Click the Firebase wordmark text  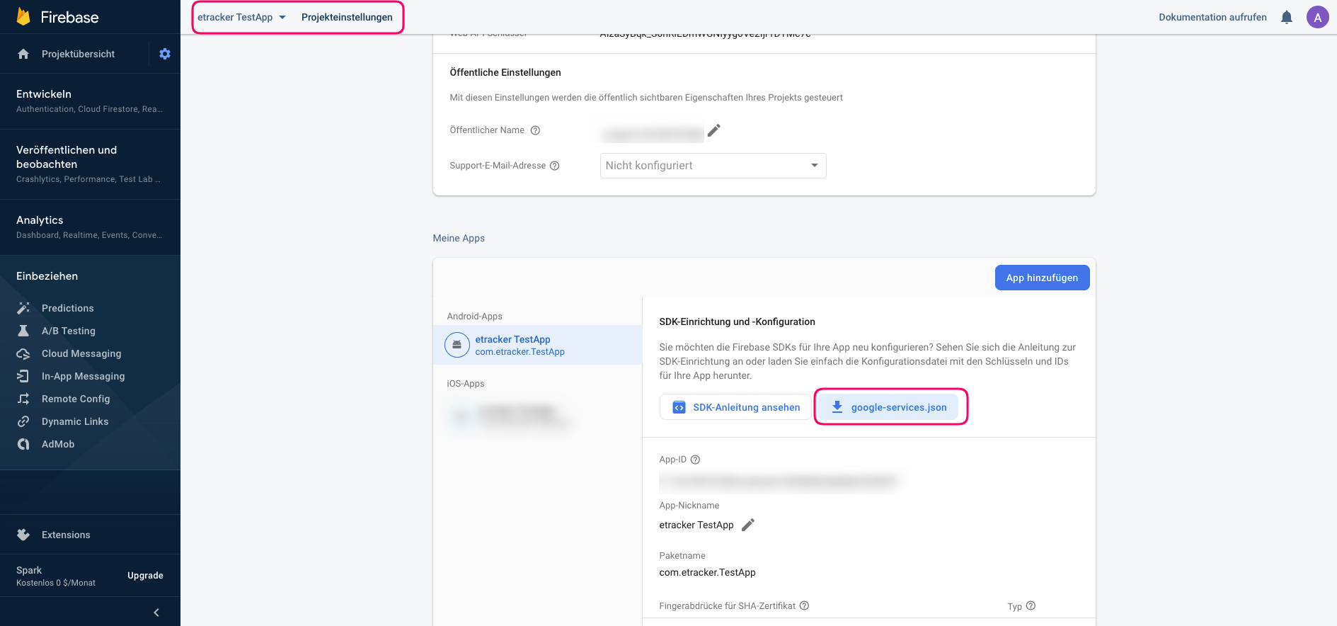[x=69, y=17]
